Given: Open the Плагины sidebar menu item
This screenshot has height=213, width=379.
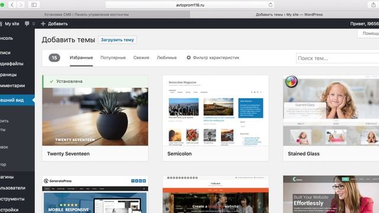Looking at the screenshot, I should click(x=17, y=177).
